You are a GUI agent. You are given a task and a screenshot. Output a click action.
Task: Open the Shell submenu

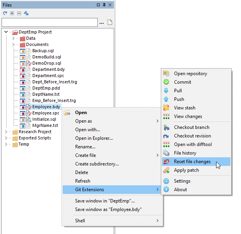click(x=113, y=221)
